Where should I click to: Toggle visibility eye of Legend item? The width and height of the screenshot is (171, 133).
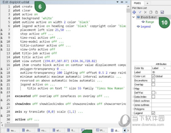[x=138, y=27]
